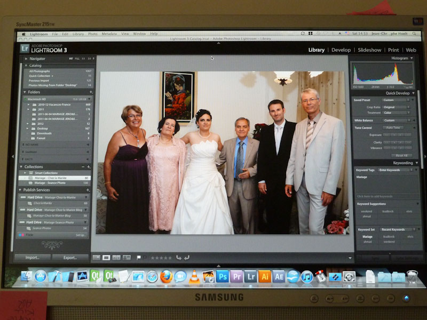
Task: Switch to Survey view in the toolbar
Action: click(x=126, y=258)
